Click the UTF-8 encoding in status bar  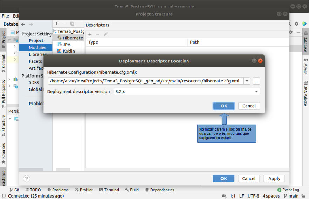(253, 196)
